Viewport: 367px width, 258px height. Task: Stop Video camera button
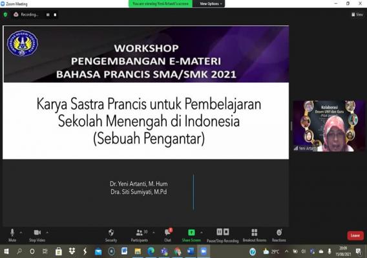37,235
